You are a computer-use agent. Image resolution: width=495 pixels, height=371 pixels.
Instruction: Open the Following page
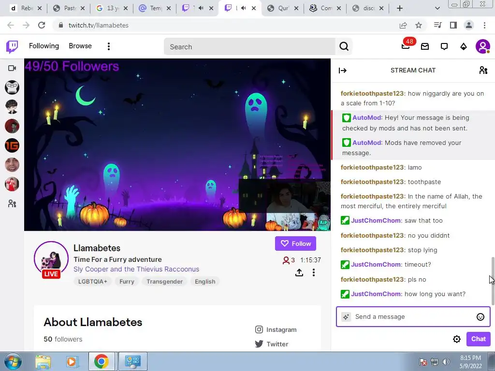pyautogui.click(x=44, y=46)
